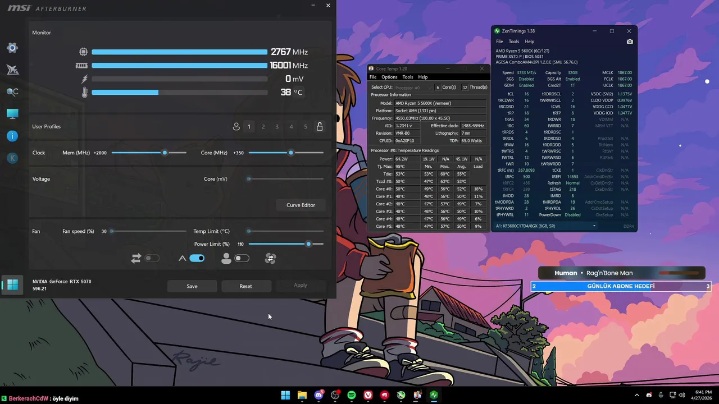Click the Speed 3733 MT/s value in ZenTimings
The image size is (719, 404).
coord(526,73)
